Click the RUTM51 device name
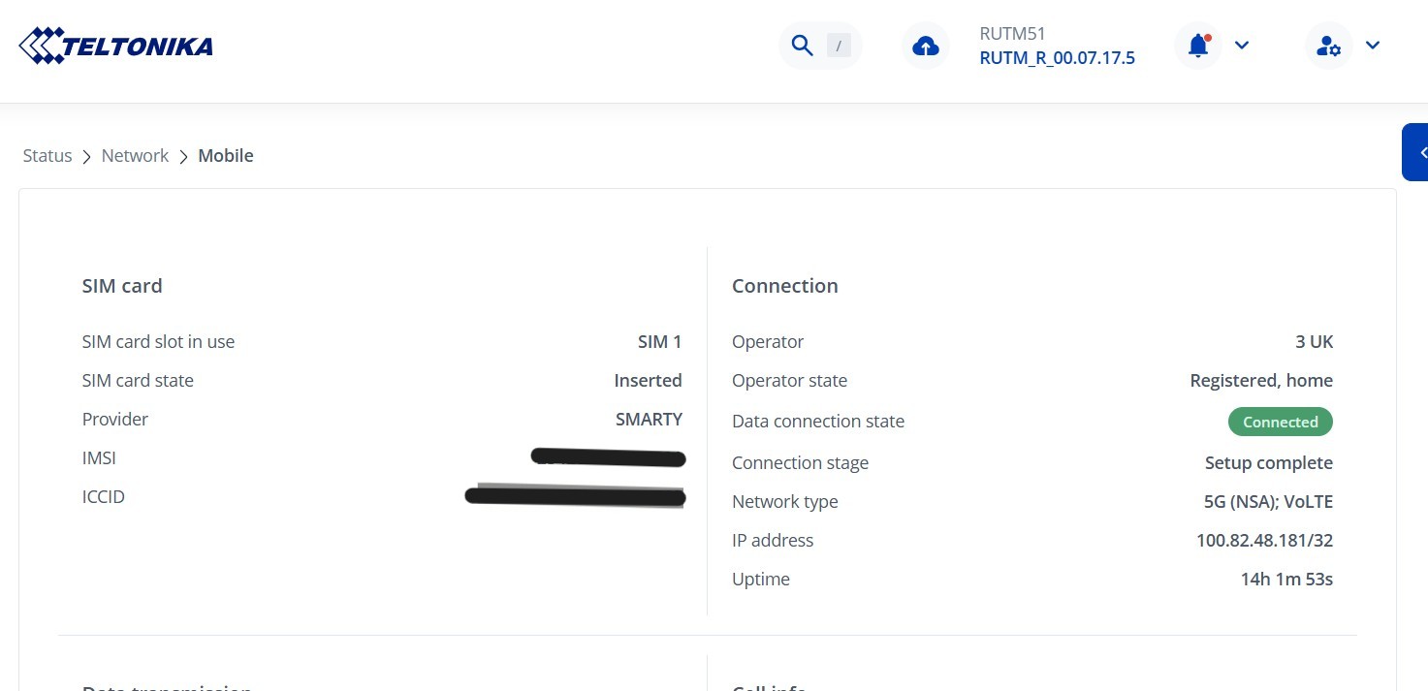The width and height of the screenshot is (1428, 691). tap(1012, 34)
